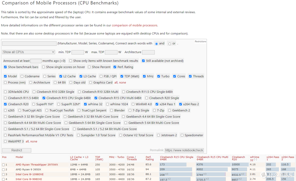The image size is (296, 181).
Task: Sort table by Perf. Rating column
Action: pos(150,158)
